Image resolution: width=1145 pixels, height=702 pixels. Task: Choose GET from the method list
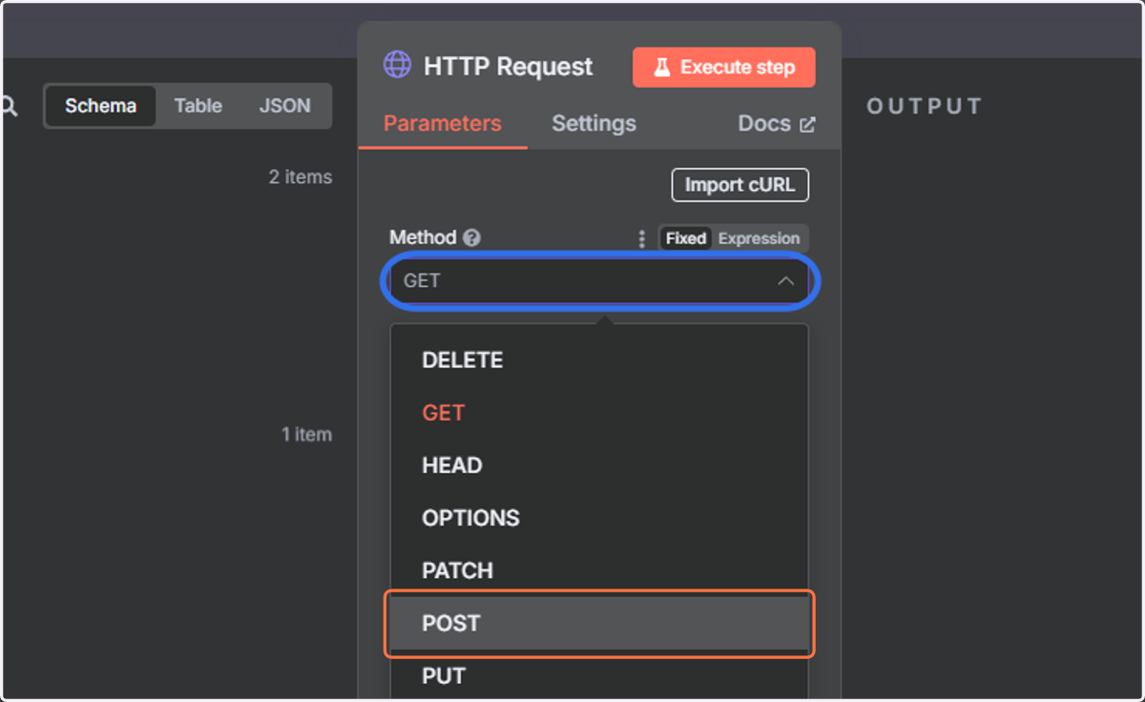tap(599, 413)
